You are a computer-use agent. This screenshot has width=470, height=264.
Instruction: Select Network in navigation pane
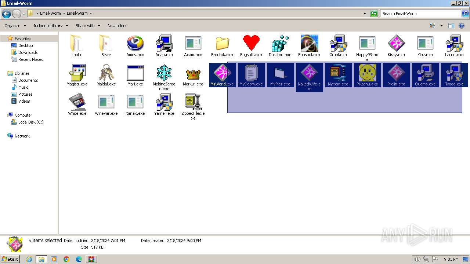[x=22, y=136]
